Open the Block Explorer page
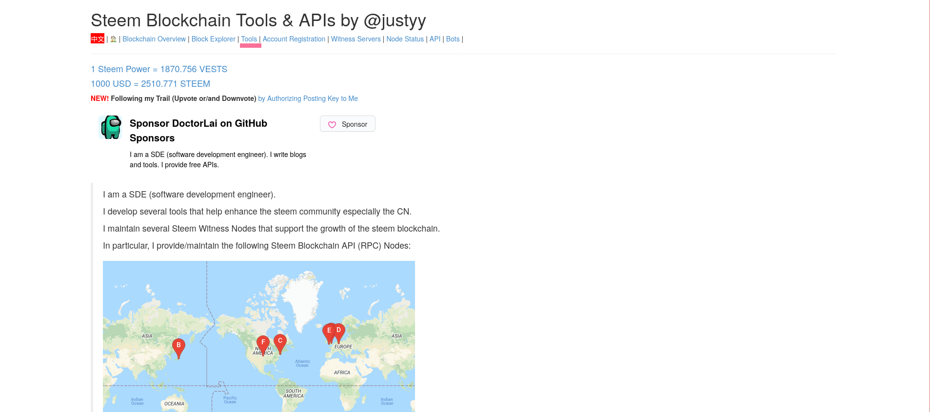The width and height of the screenshot is (930, 412). pos(214,39)
